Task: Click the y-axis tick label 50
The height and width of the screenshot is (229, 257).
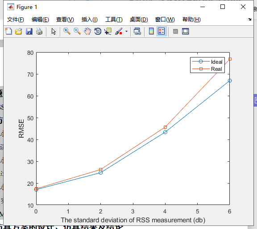Action: (x=30, y=118)
